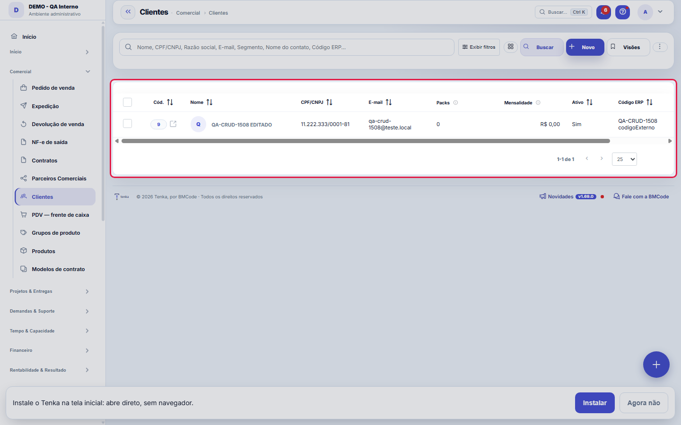The height and width of the screenshot is (425, 681).
Task: Open Pedido de venda menu item
Action: pos(55,88)
